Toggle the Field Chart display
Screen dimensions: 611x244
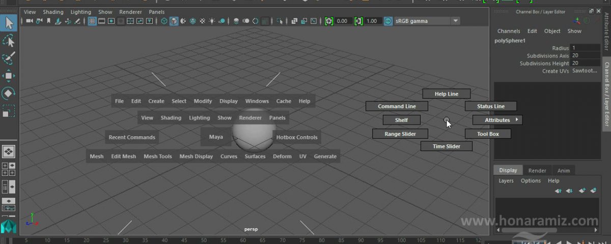[x=130, y=21]
